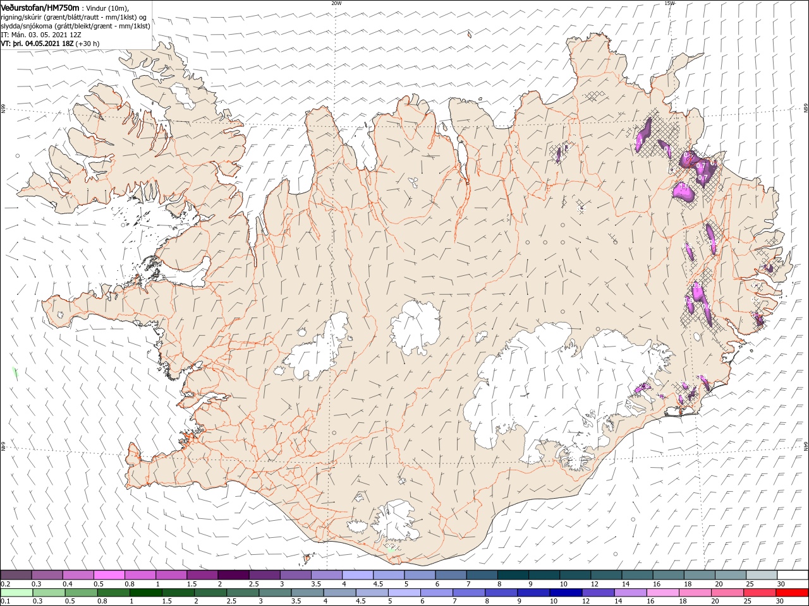Screen dimensions: 809x606
Task: Click the dark purple snow patch in northeast
Action: [x=698, y=167]
